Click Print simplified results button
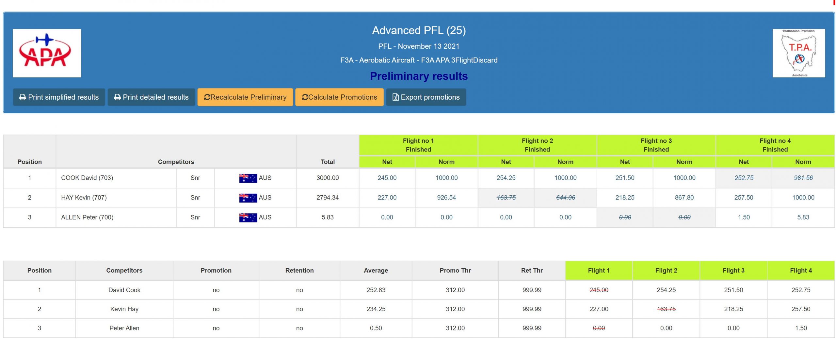This screenshot has width=836, height=339. pyautogui.click(x=59, y=97)
